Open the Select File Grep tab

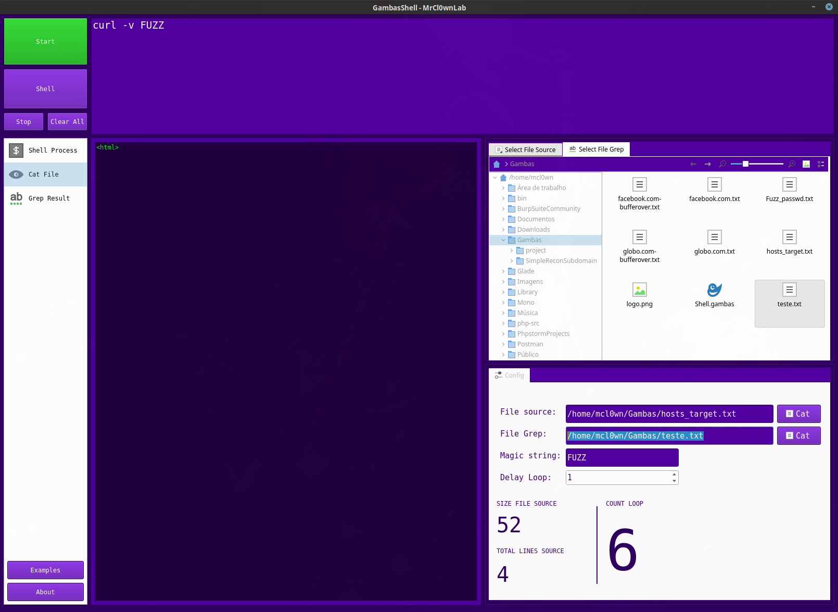tap(596, 149)
